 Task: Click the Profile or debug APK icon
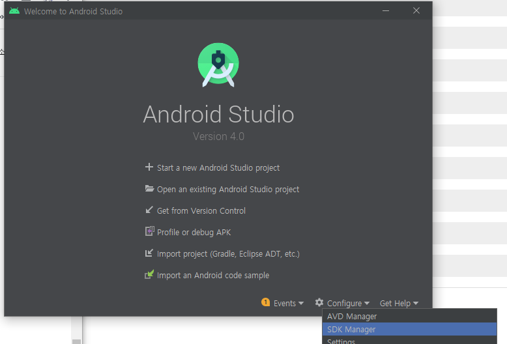[149, 231]
